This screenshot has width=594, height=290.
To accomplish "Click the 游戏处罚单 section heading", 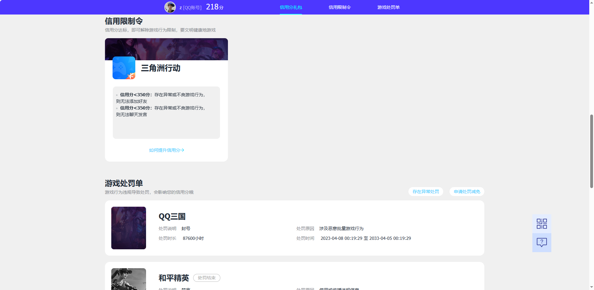I will click(124, 183).
